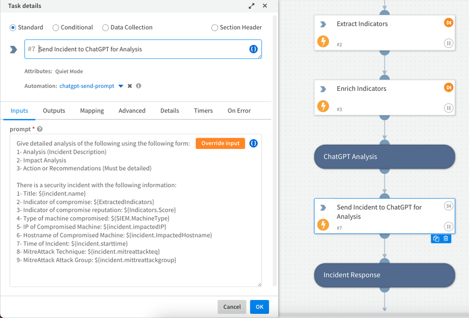Click the curly braces icon in task name field
The image size is (469, 318).
coord(253,49)
